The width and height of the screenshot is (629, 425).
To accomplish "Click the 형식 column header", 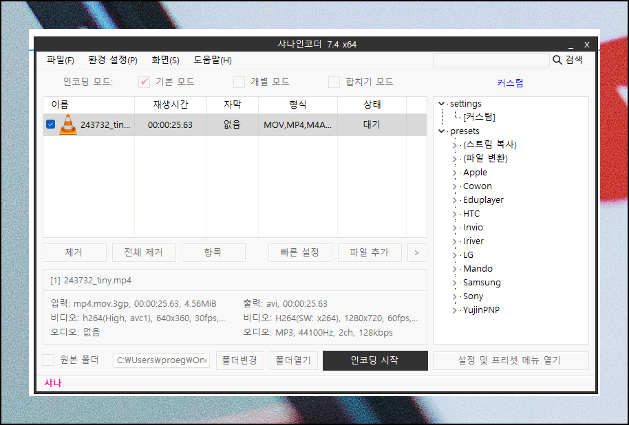I will point(298,105).
